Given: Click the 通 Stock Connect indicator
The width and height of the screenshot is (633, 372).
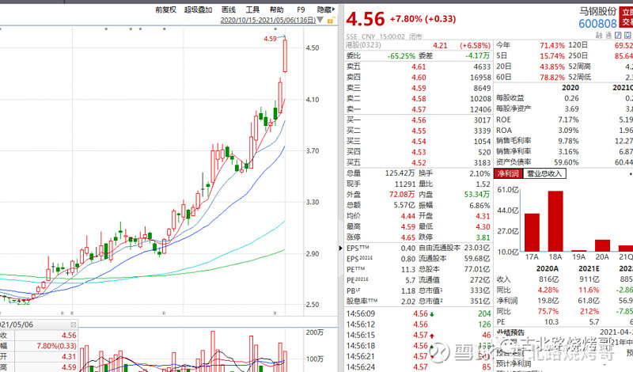Looking at the screenshot, I should [608, 36].
